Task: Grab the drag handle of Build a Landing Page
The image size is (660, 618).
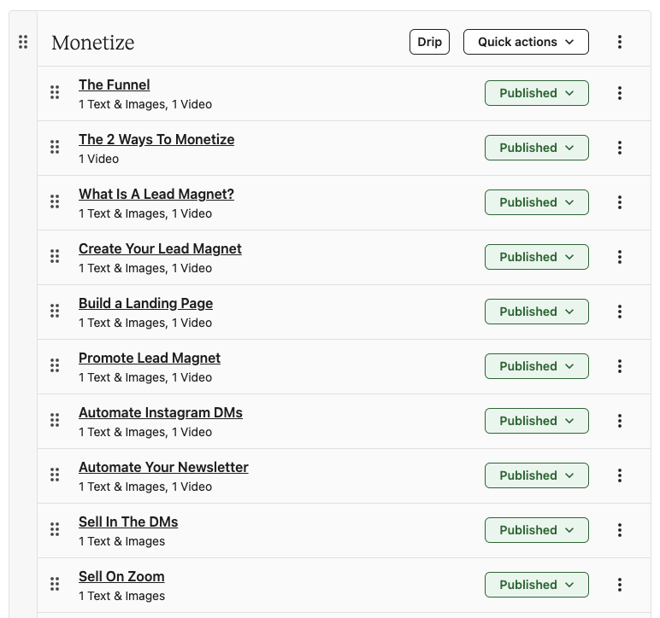Action: tap(55, 312)
